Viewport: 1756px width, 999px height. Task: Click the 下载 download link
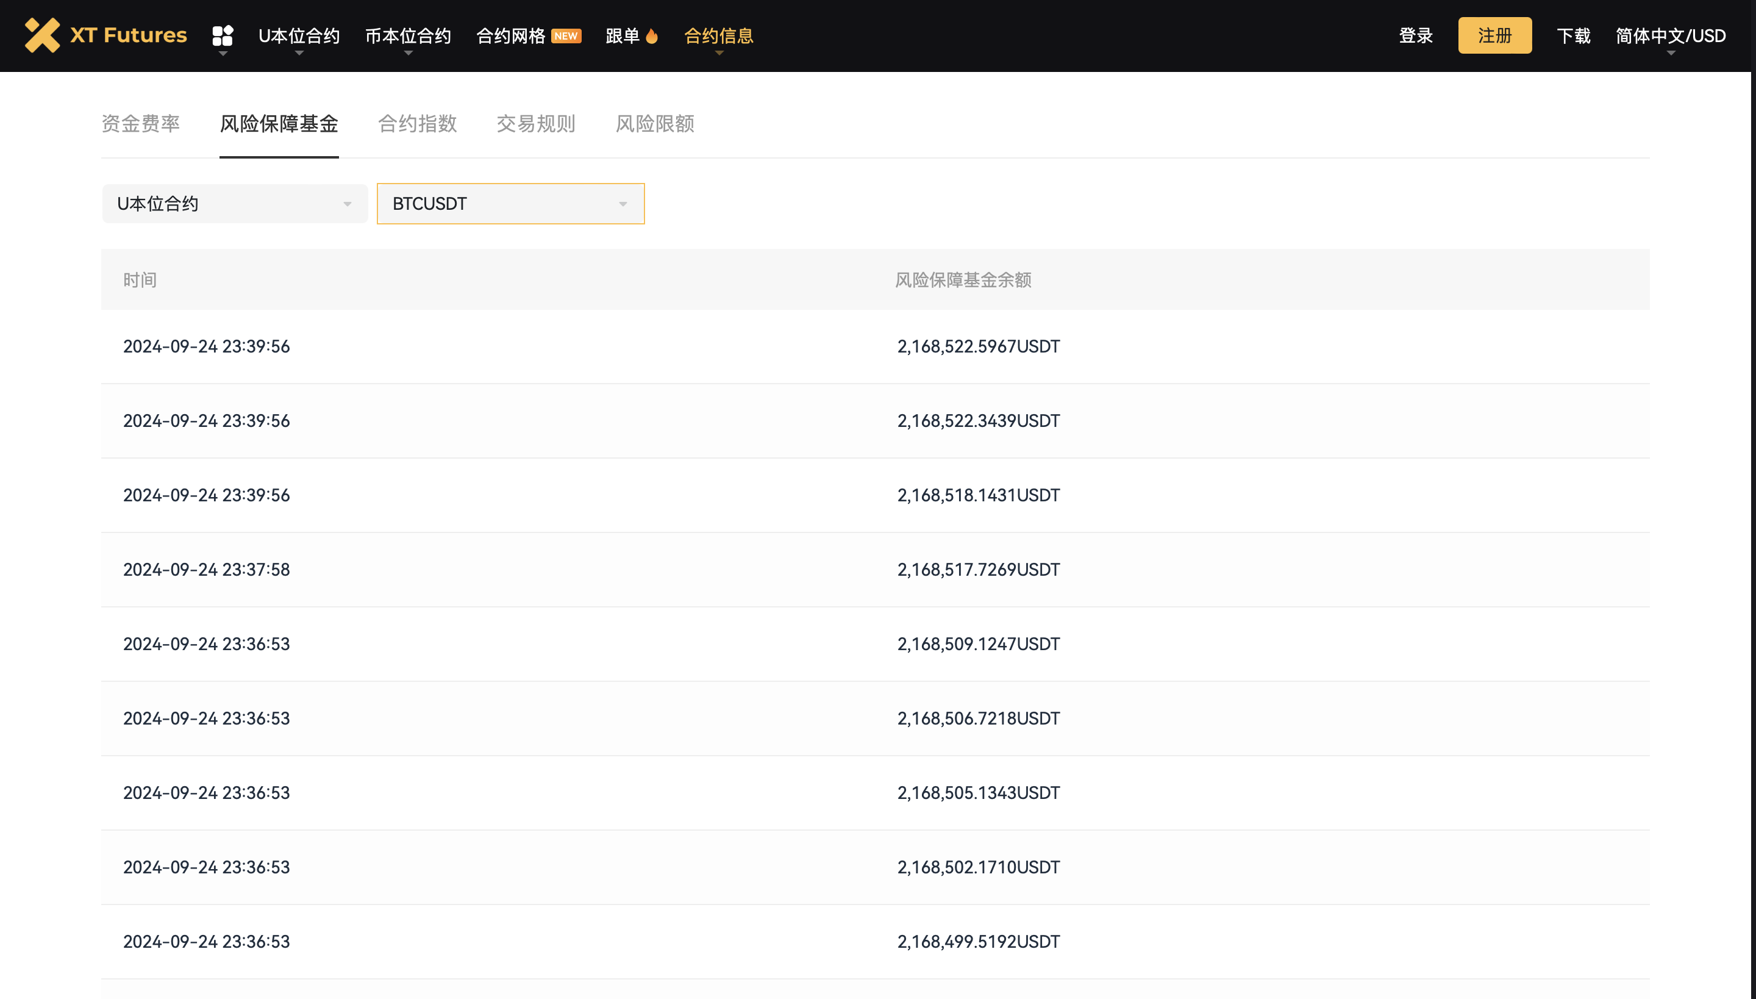(x=1573, y=35)
